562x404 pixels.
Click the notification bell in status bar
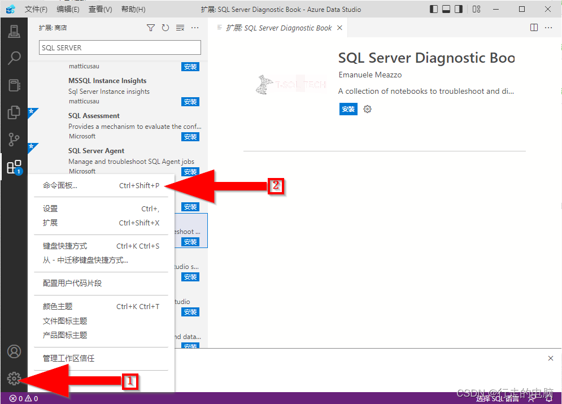click(548, 399)
